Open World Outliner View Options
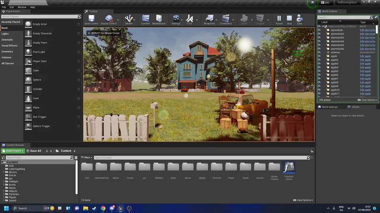 (367, 100)
